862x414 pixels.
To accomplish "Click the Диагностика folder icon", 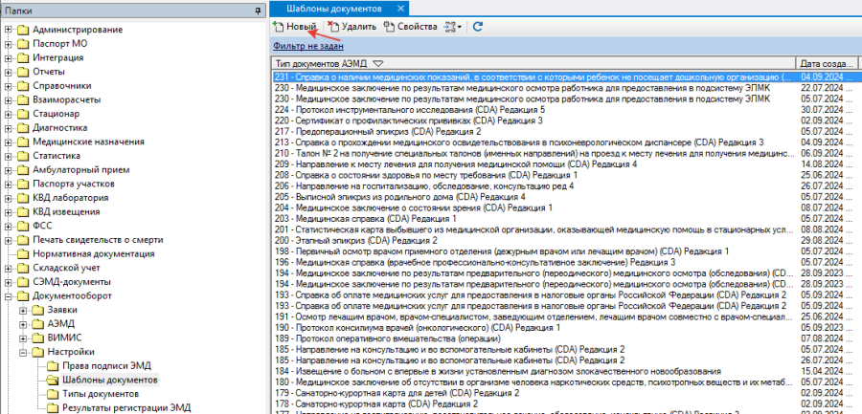I will (x=23, y=128).
